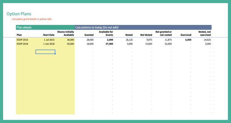Screen dimensions: 231x123
Task: Click the yellow cells instruction text
Action: [32, 19]
